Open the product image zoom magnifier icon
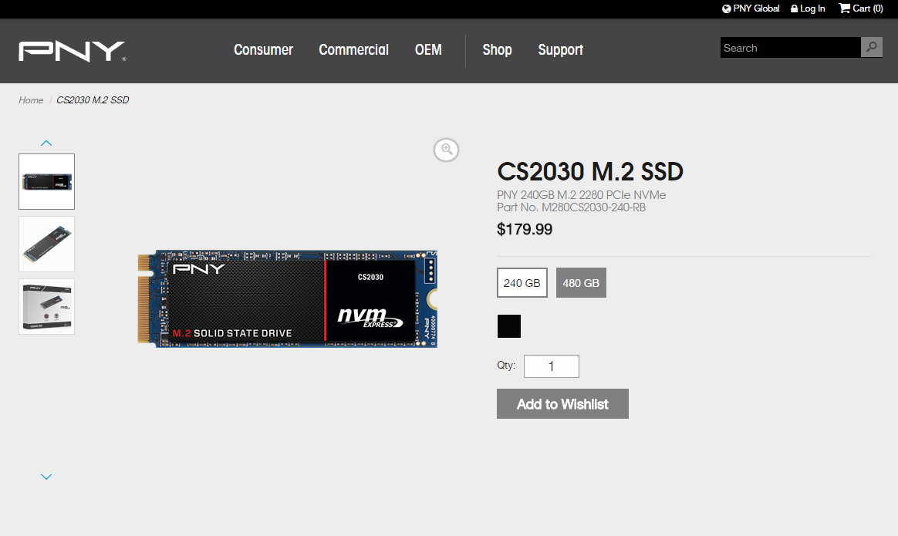 pyautogui.click(x=446, y=150)
